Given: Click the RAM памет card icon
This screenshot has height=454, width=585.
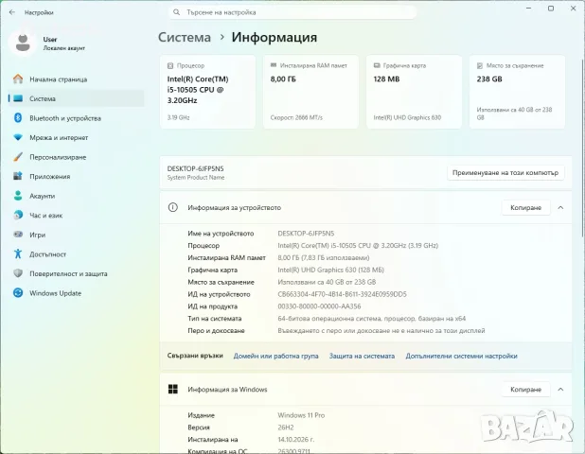Looking at the screenshot, I should (x=274, y=65).
